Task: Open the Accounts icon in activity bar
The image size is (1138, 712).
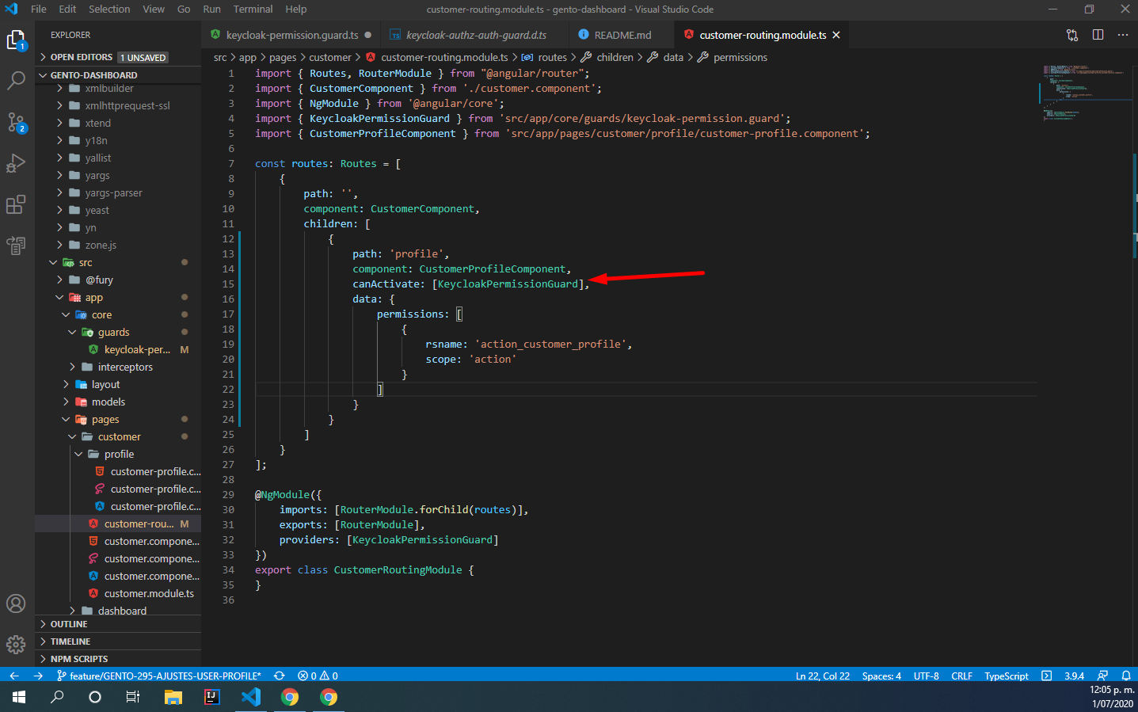Action: tap(16, 603)
